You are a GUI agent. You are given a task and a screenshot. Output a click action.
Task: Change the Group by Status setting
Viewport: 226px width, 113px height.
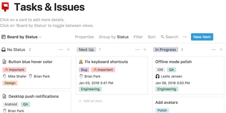pyautogui.click(x=114, y=37)
